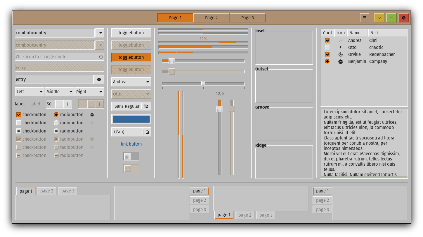
Task: Click the (Cap) file chooser button
Action: 131,132
